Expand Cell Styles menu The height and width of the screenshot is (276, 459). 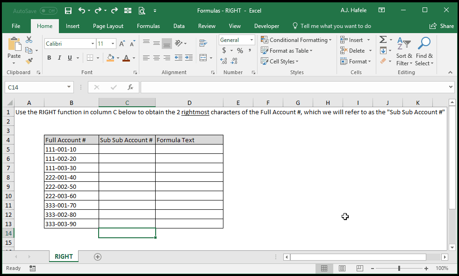click(280, 62)
